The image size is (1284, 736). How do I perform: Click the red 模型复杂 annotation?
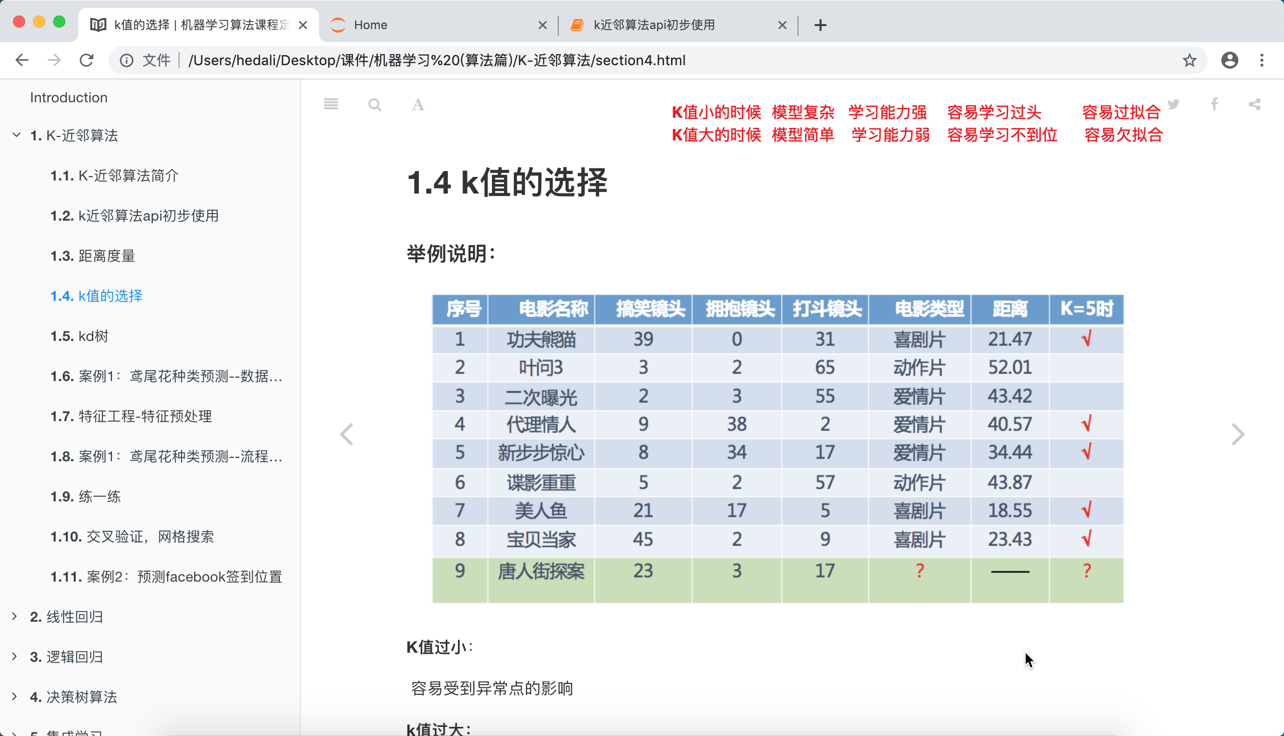[802, 112]
